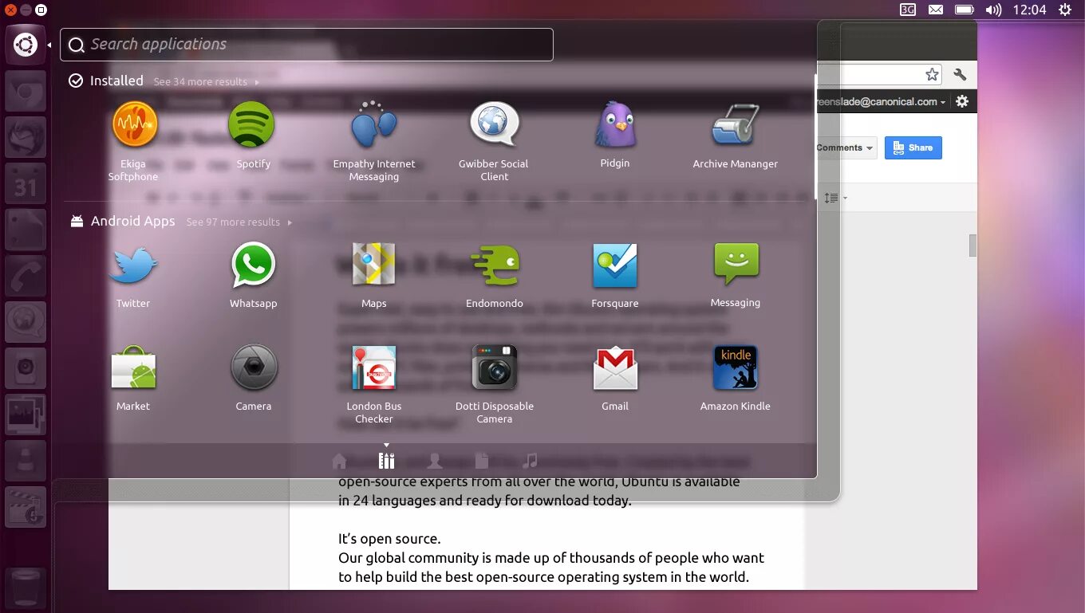Viewport: 1085px width, 613px height.
Task: Open the webcam launcher icon
Action: point(26,367)
